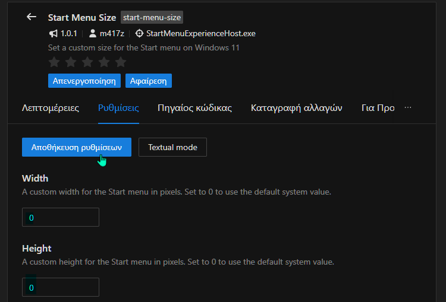Viewport: 446px width, 302px height.
Task: Pick the fourth rating star
Action: pos(104,62)
